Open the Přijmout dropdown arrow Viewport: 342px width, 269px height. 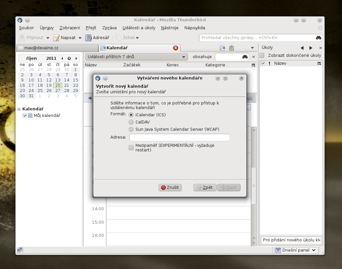(x=48, y=38)
